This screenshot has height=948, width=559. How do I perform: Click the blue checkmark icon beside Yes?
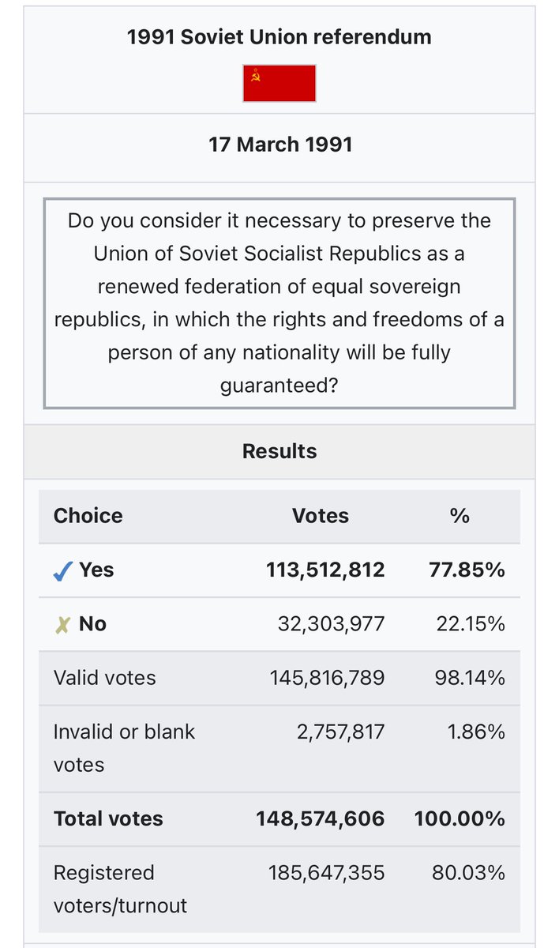[x=63, y=570]
